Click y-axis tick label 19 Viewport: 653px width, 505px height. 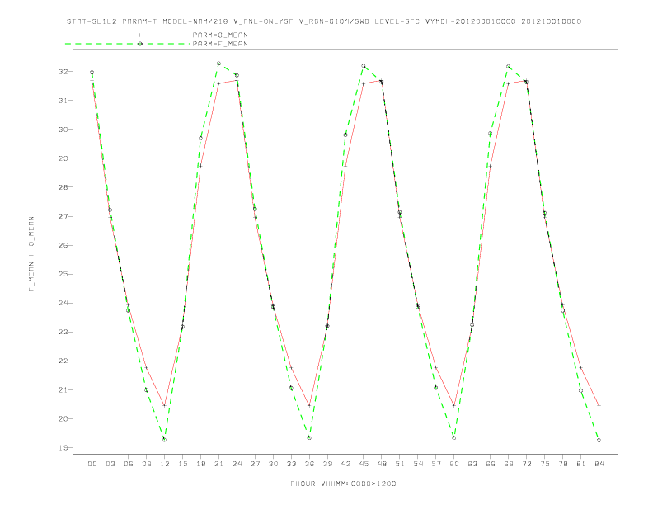click(63, 448)
